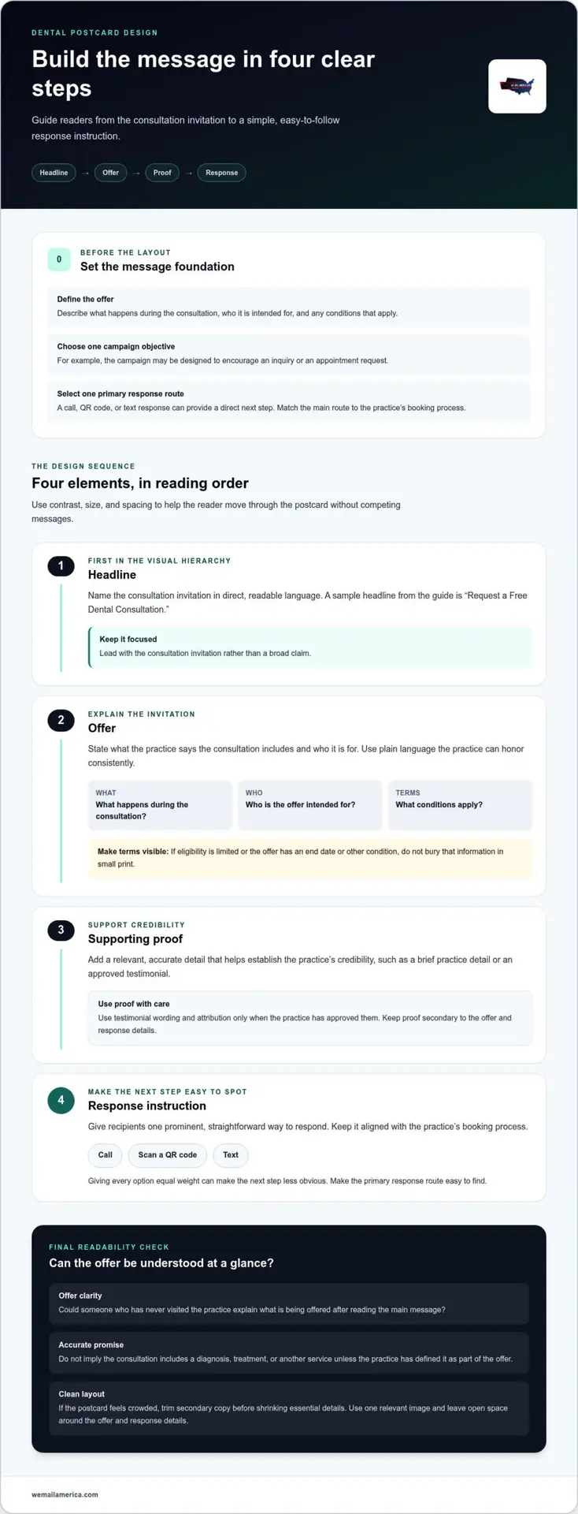Screen dimensions: 578x1514
Task: Choose the Text response chip
Action: 231,1155
